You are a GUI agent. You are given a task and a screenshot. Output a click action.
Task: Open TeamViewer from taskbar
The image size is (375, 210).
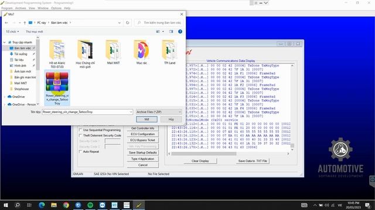click(x=103, y=205)
